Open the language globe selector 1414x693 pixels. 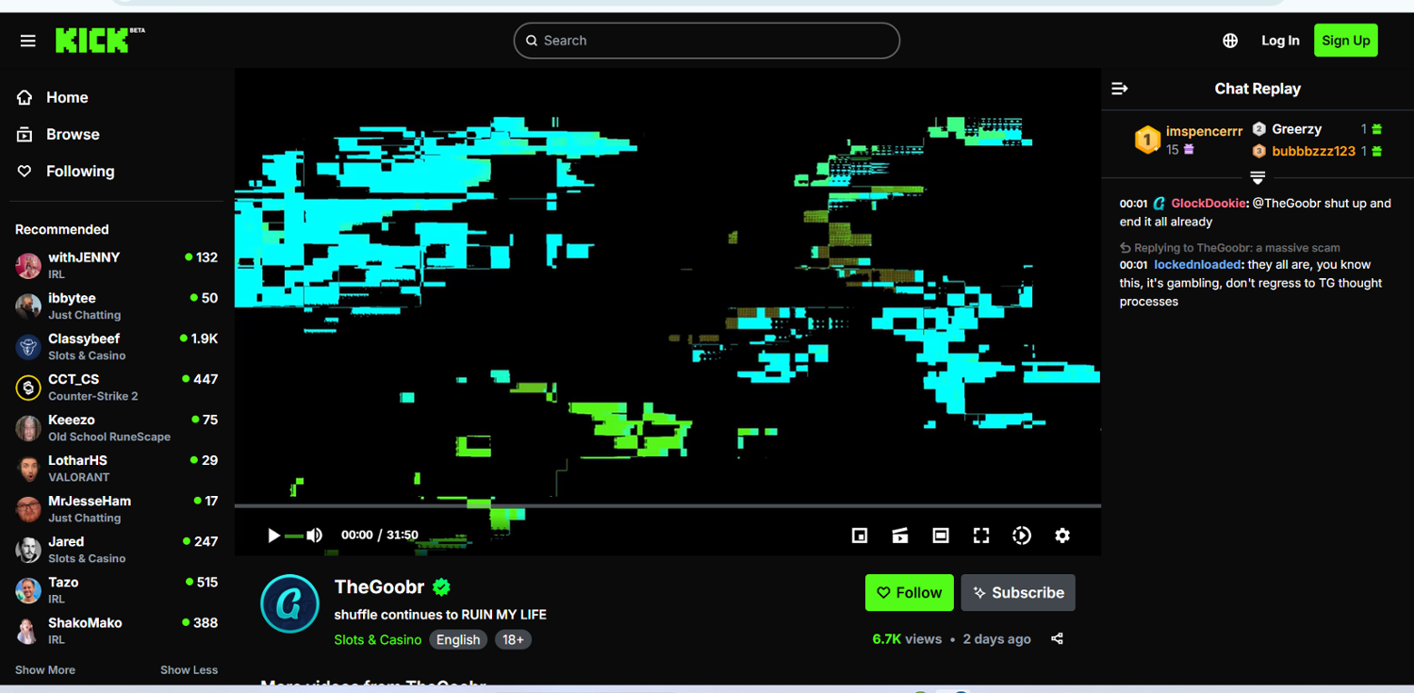(1230, 41)
